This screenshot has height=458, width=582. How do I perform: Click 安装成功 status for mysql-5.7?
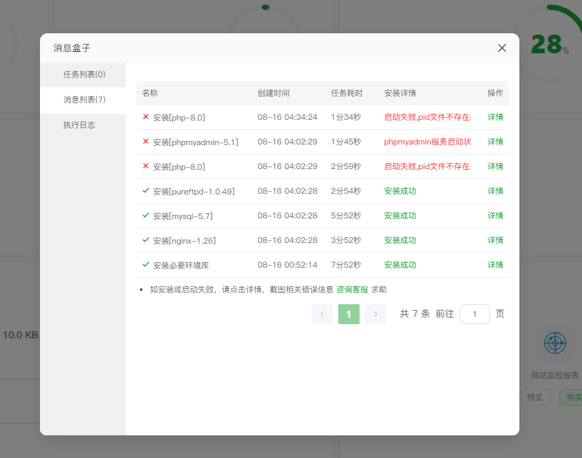(400, 216)
